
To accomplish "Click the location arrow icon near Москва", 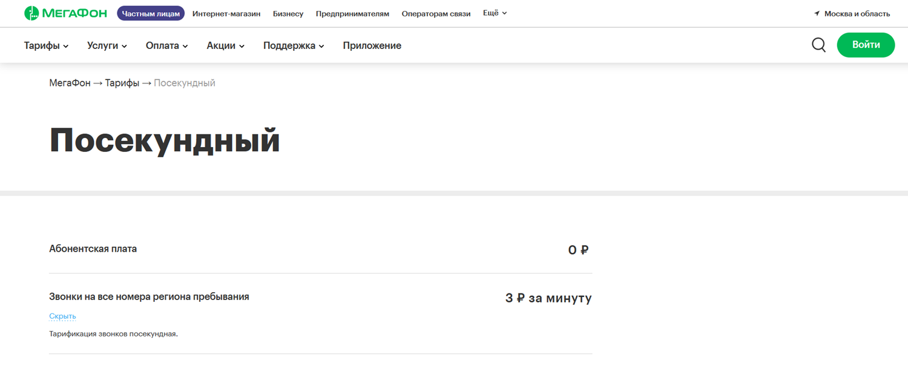I will (817, 13).
